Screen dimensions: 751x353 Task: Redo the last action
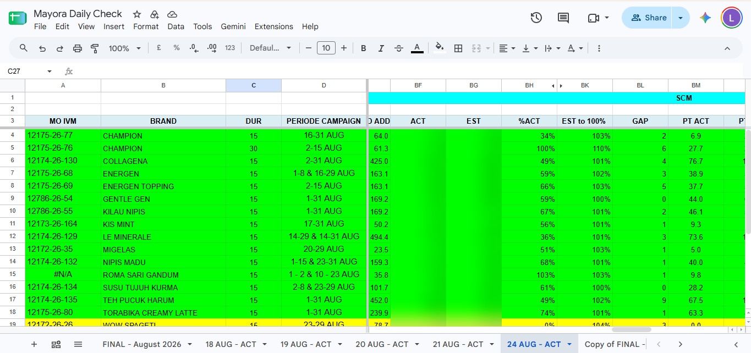pyautogui.click(x=59, y=48)
